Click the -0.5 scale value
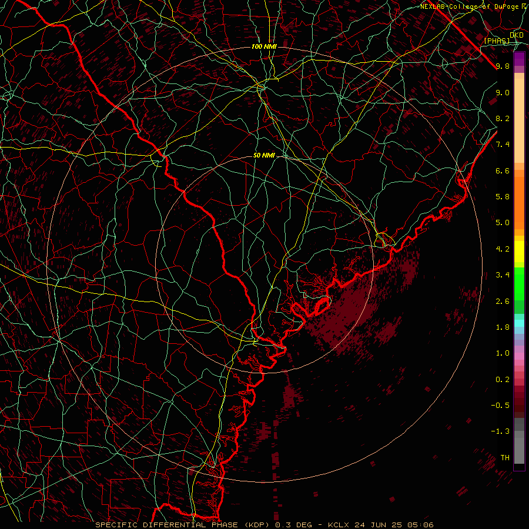Image resolution: width=529 pixels, height=529 pixels. 500,405
